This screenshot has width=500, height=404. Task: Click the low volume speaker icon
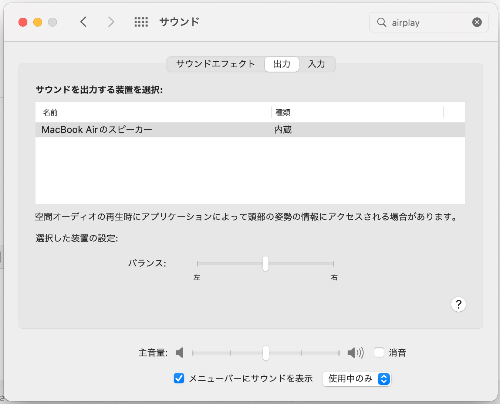pos(180,353)
